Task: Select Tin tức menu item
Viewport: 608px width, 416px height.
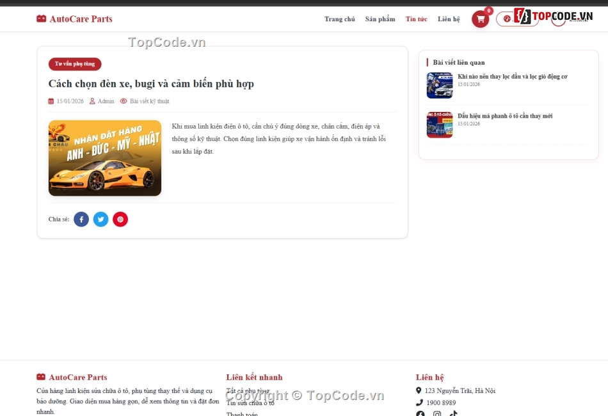Action: pos(417,19)
